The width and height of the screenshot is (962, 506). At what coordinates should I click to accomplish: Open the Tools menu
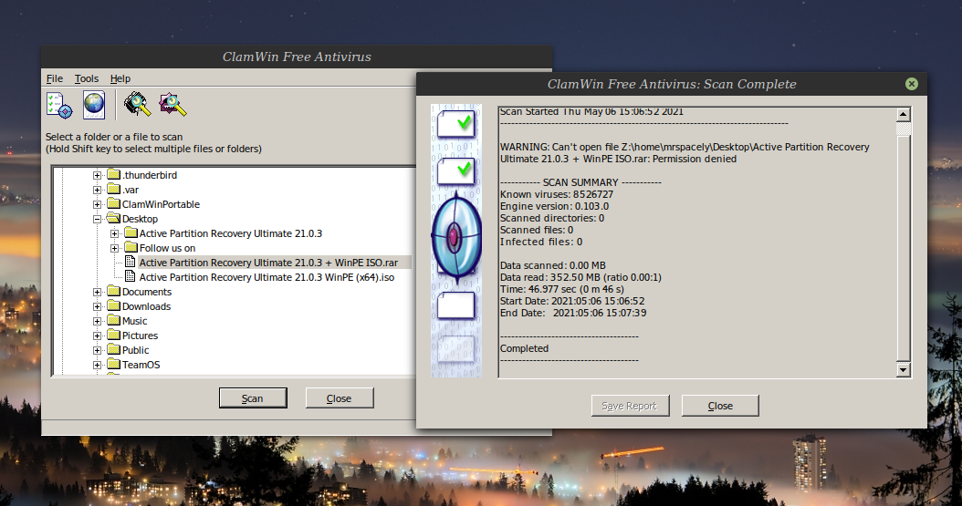click(x=87, y=78)
